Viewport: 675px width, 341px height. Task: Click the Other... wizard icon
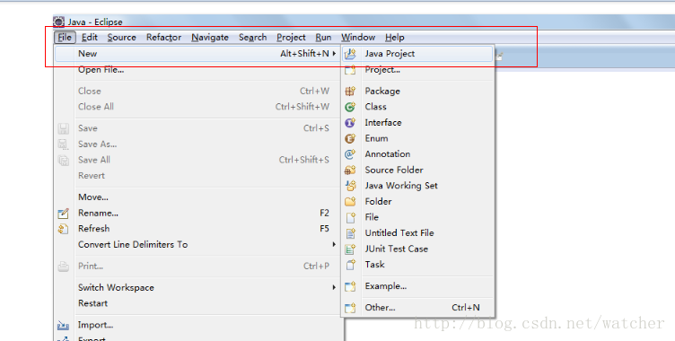coord(350,308)
